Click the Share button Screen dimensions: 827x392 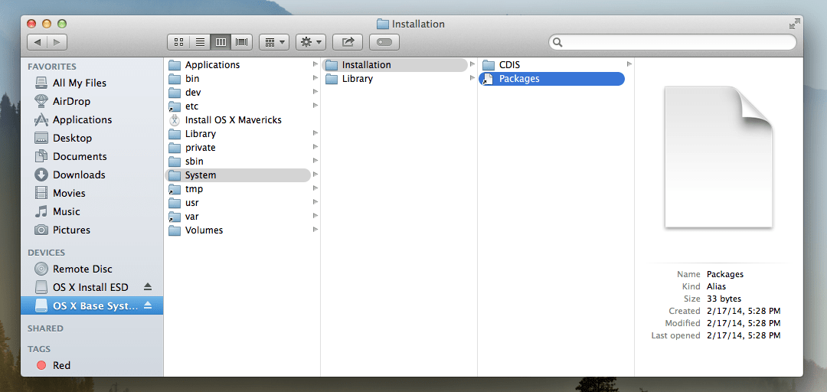click(x=348, y=42)
